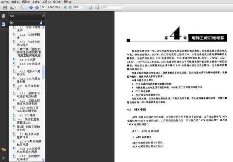The height and width of the screenshot is (162, 233).
Task: Select bookmark 4.2 电压调节电路
Action: pyautogui.click(x=28, y=87)
